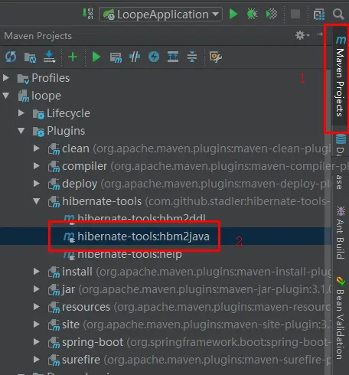Expand the deploy plugin

(37, 184)
